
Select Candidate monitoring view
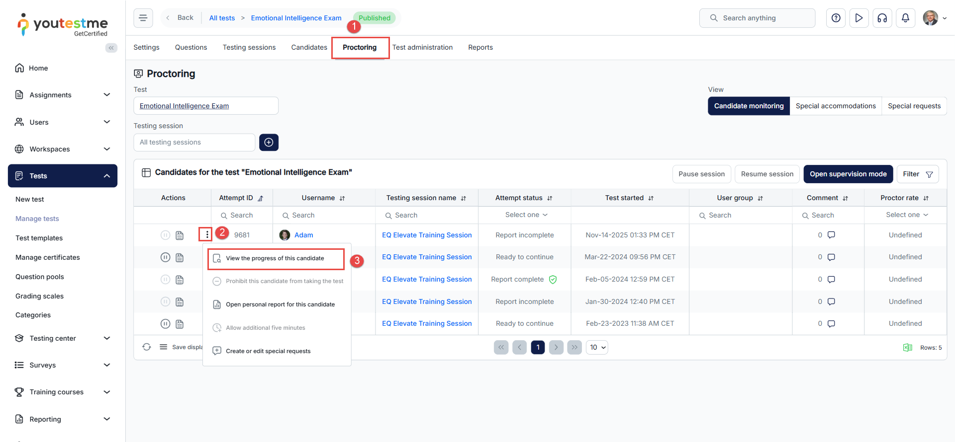pyautogui.click(x=749, y=106)
